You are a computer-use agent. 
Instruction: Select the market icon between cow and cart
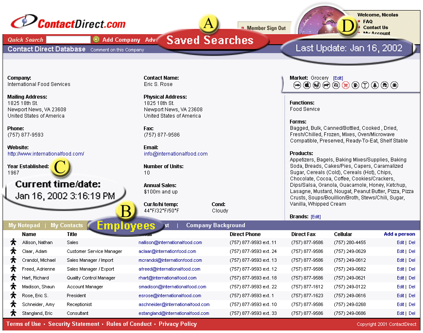tap(336, 86)
